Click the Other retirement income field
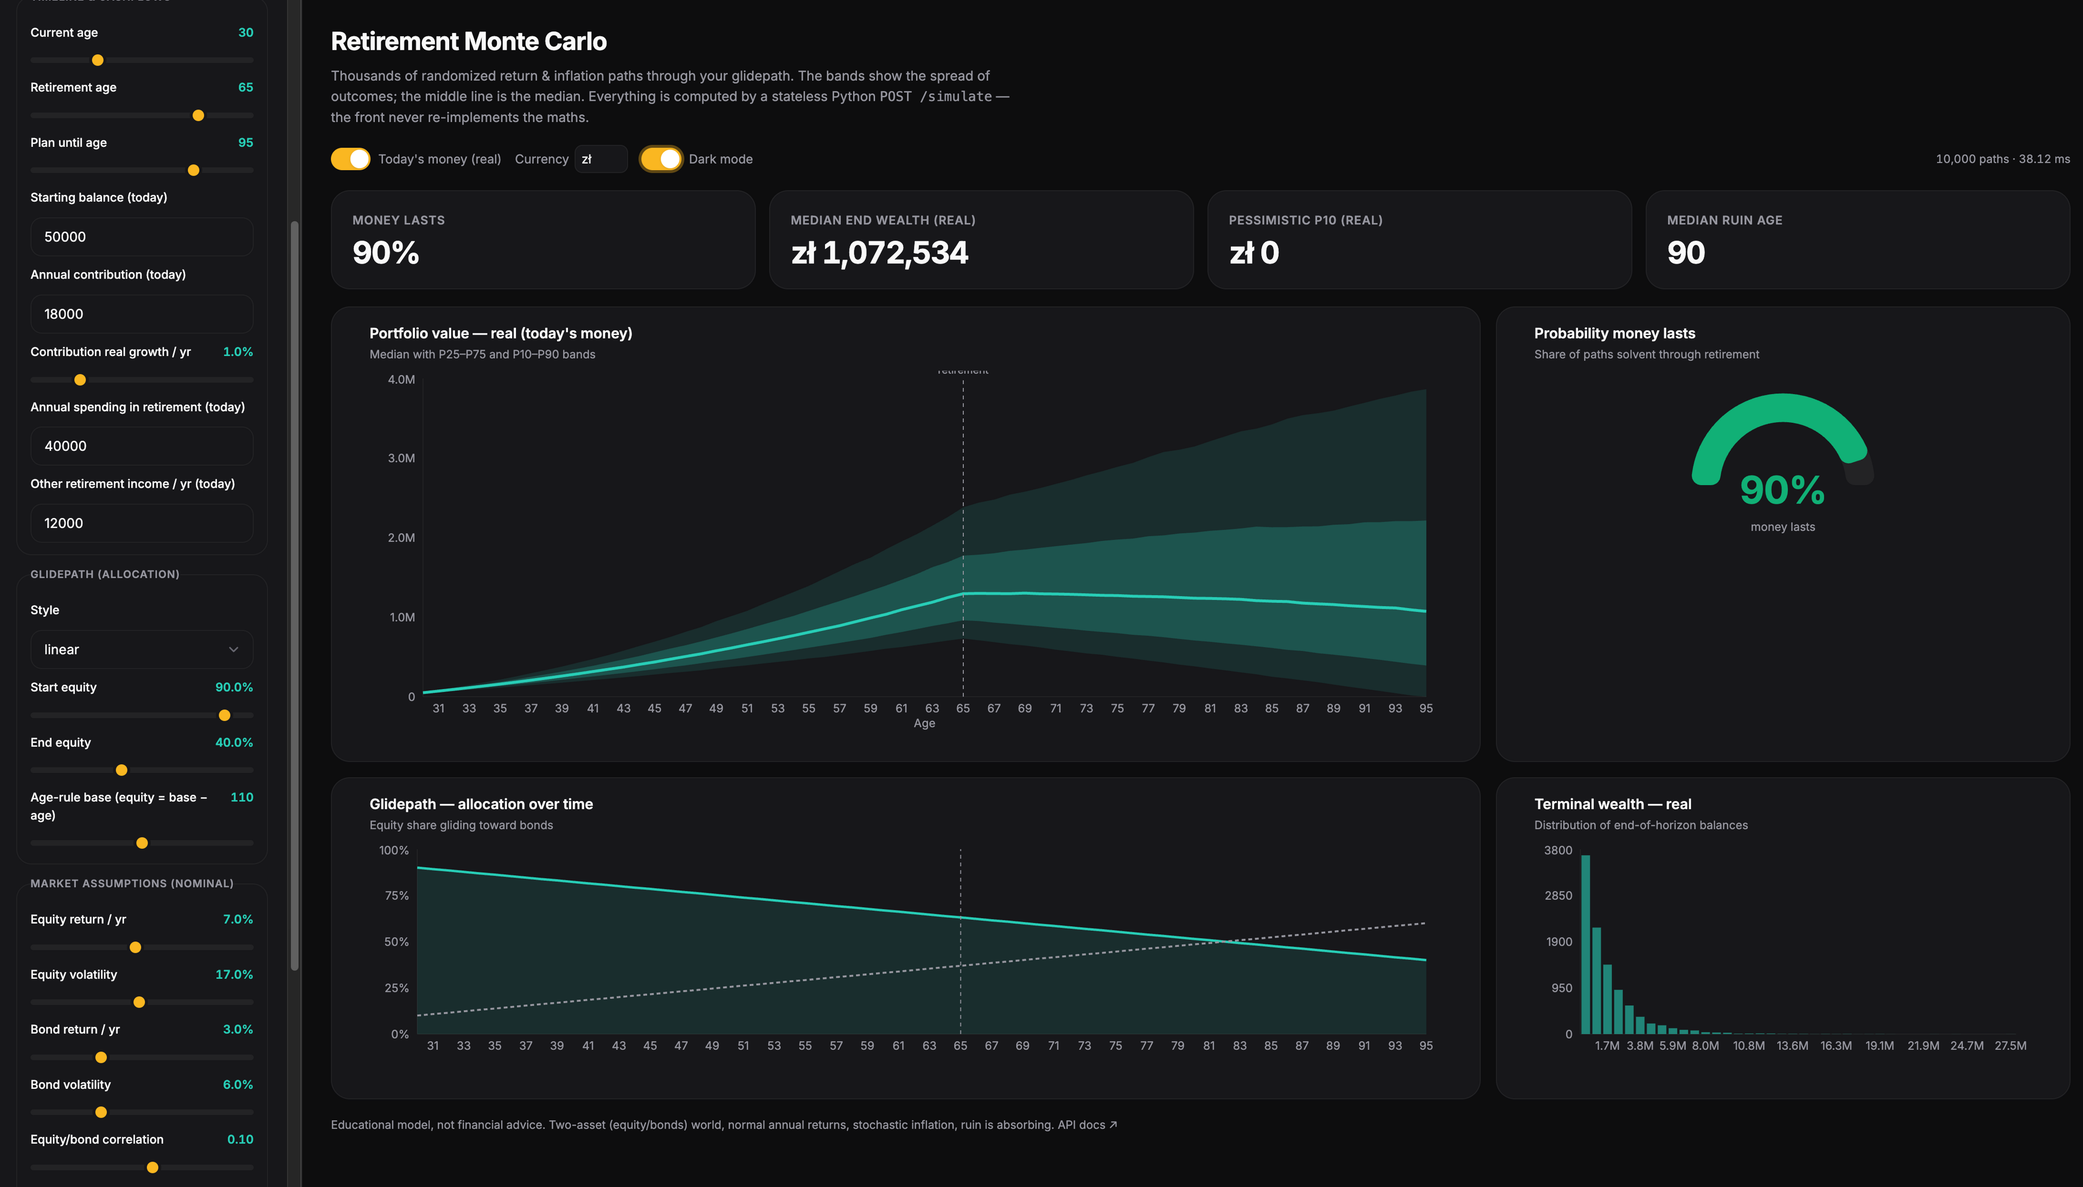This screenshot has height=1187, width=2083. coord(141,524)
